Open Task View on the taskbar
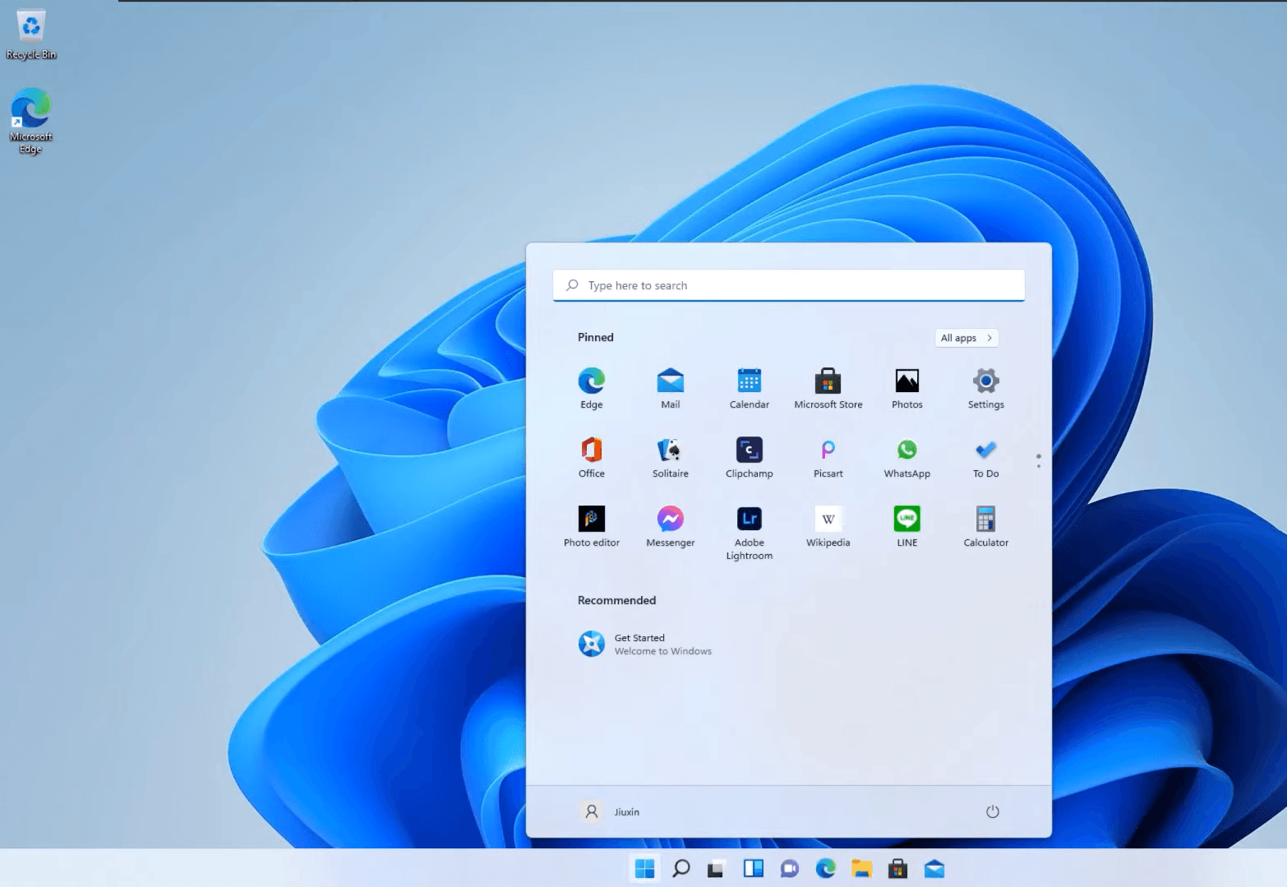The width and height of the screenshot is (1287, 887). (716, 868)
